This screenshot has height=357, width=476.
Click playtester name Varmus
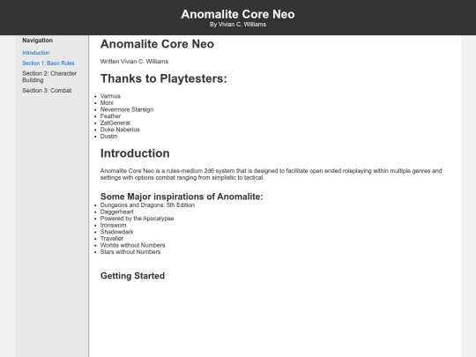tap(110, 96)
